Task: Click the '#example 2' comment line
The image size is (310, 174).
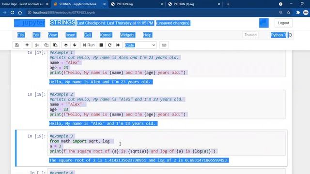Action: pos(61,94)
